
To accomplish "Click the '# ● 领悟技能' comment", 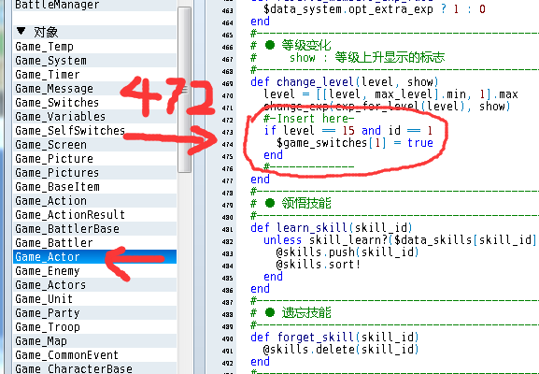I will pos(291,203).
